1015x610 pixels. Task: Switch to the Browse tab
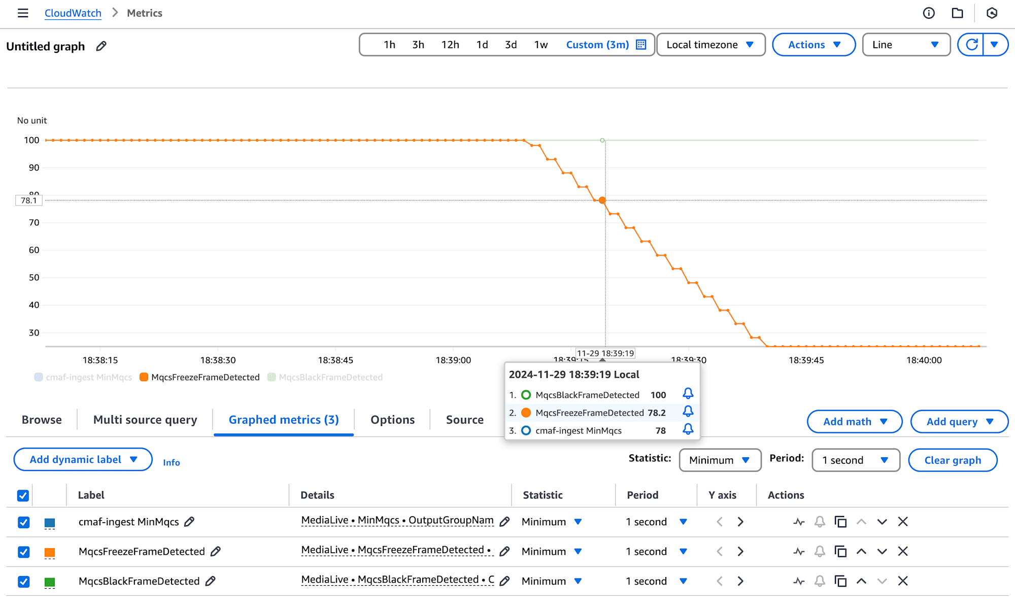click(42, 420)
